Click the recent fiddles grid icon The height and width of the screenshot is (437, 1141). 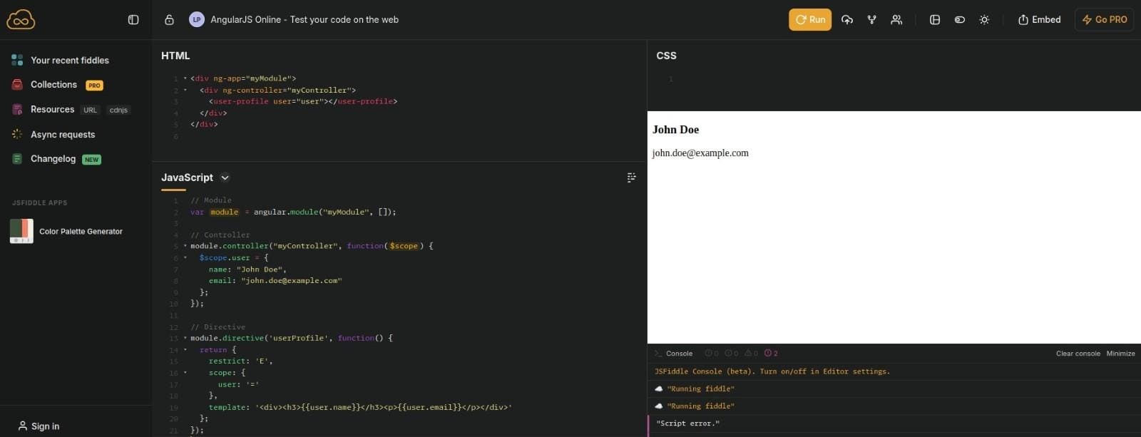pos(17,60)
